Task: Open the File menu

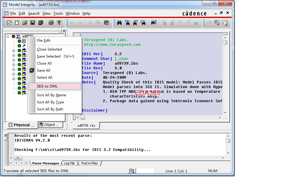Action: pyautogui.click(x=13, y=14)
